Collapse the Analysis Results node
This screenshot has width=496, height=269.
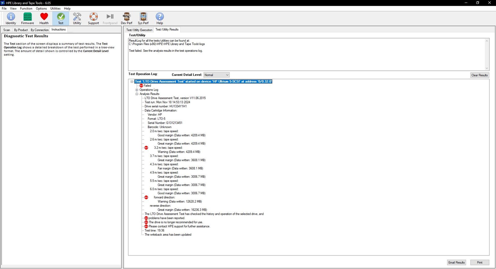[137, 94]
